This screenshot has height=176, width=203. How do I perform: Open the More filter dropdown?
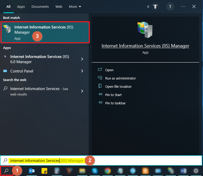click(75, 7)
